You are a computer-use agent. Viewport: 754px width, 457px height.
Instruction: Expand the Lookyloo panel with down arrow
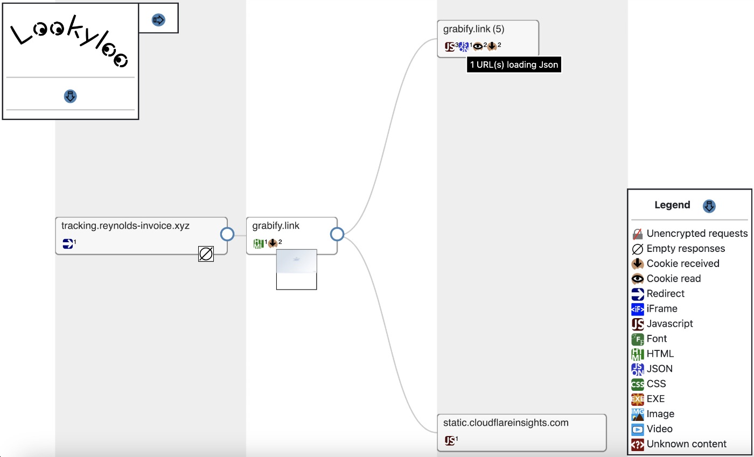coord(70,96)
